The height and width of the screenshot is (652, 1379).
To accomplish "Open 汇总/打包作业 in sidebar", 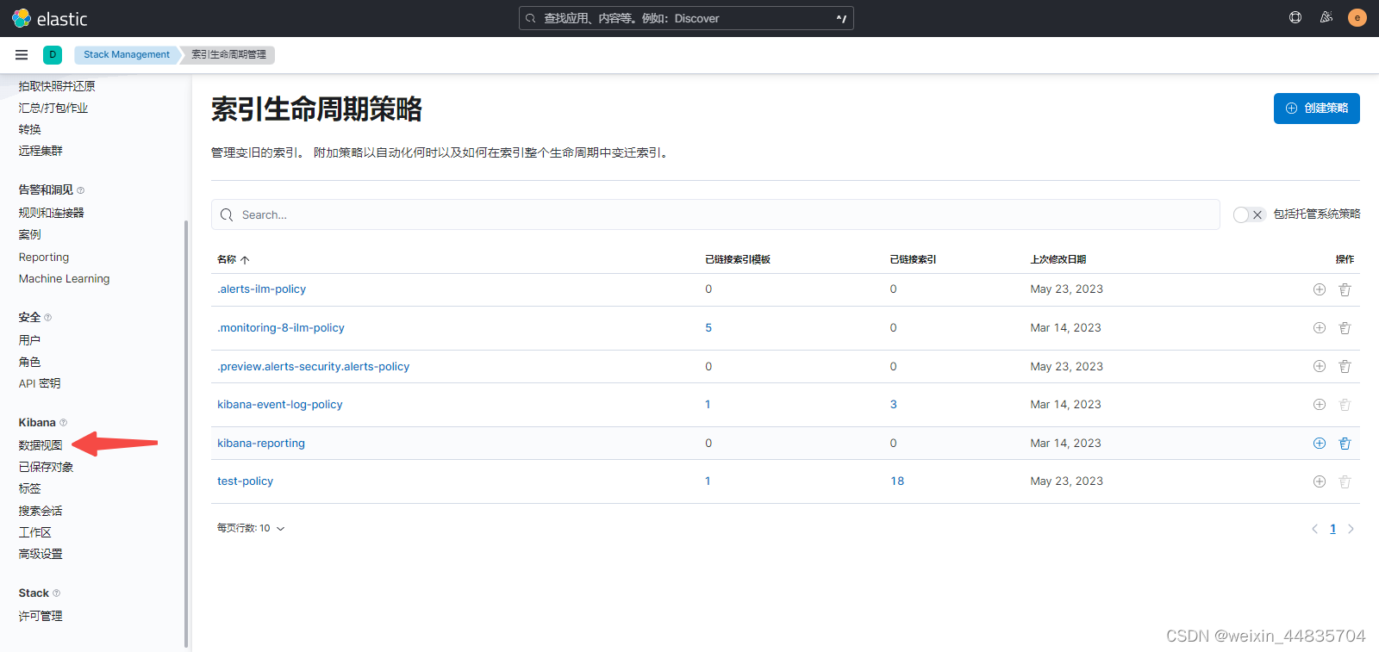I will click(x=53, y=108).
